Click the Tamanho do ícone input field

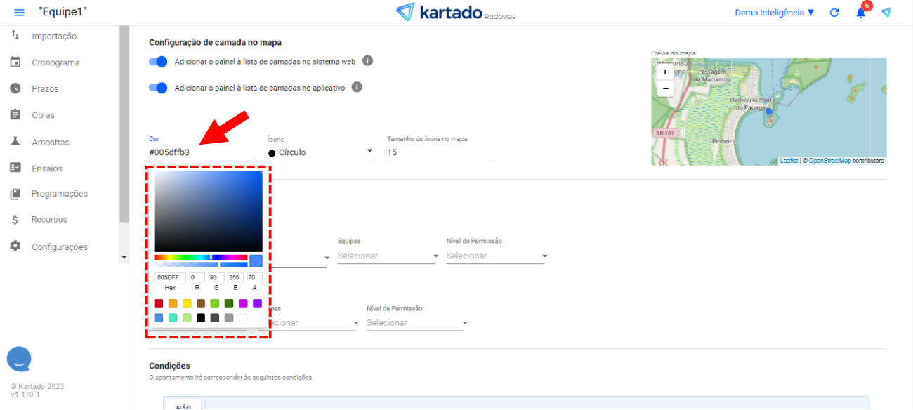(x=440, y=152)
